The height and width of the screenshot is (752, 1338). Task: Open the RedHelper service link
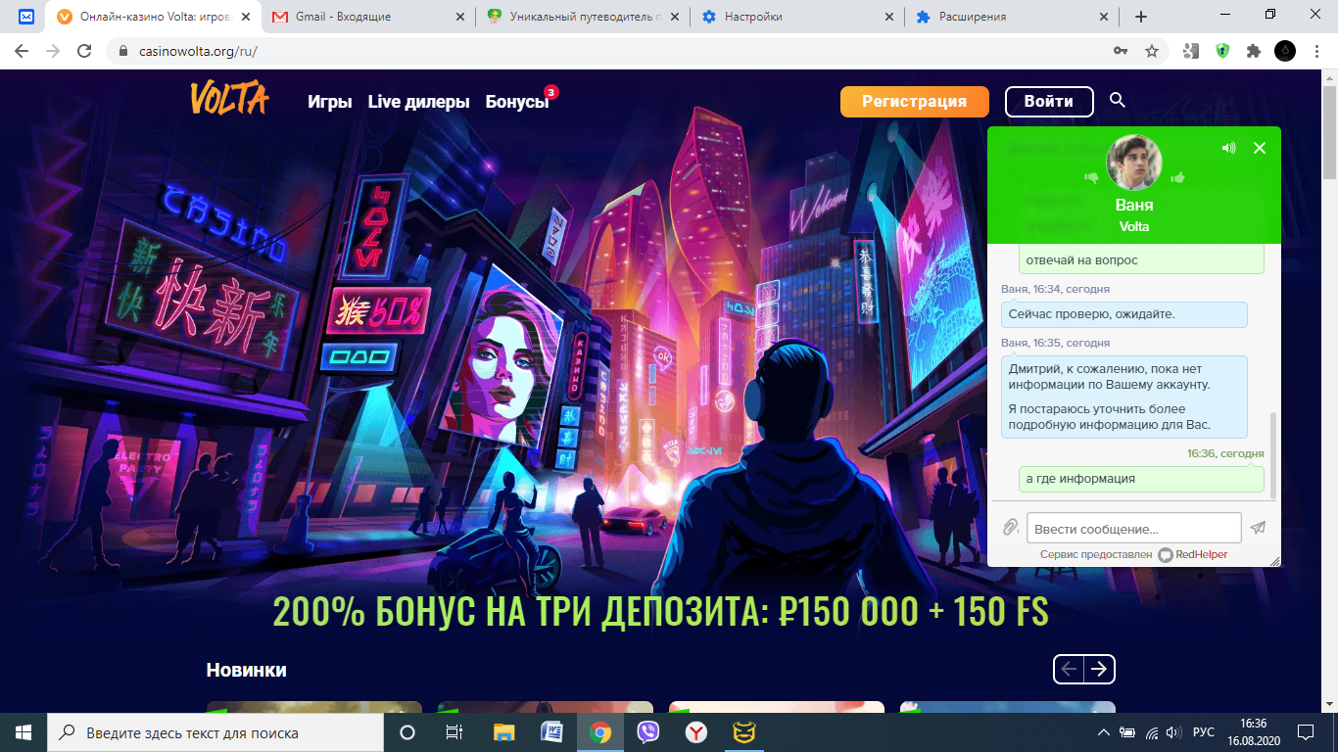(1192, 554)
